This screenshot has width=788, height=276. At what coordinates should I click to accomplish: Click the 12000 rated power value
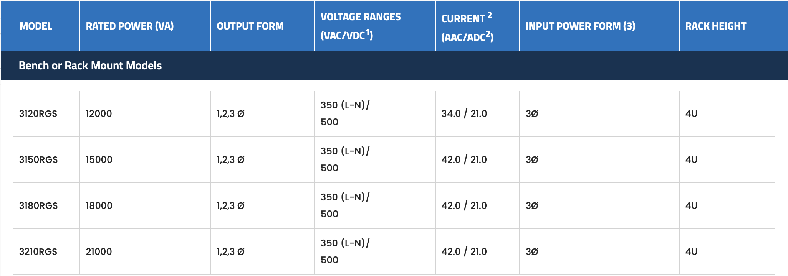99,113
